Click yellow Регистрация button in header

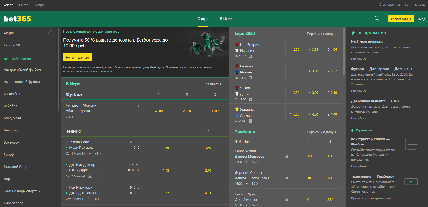click(x=401, y=19)
